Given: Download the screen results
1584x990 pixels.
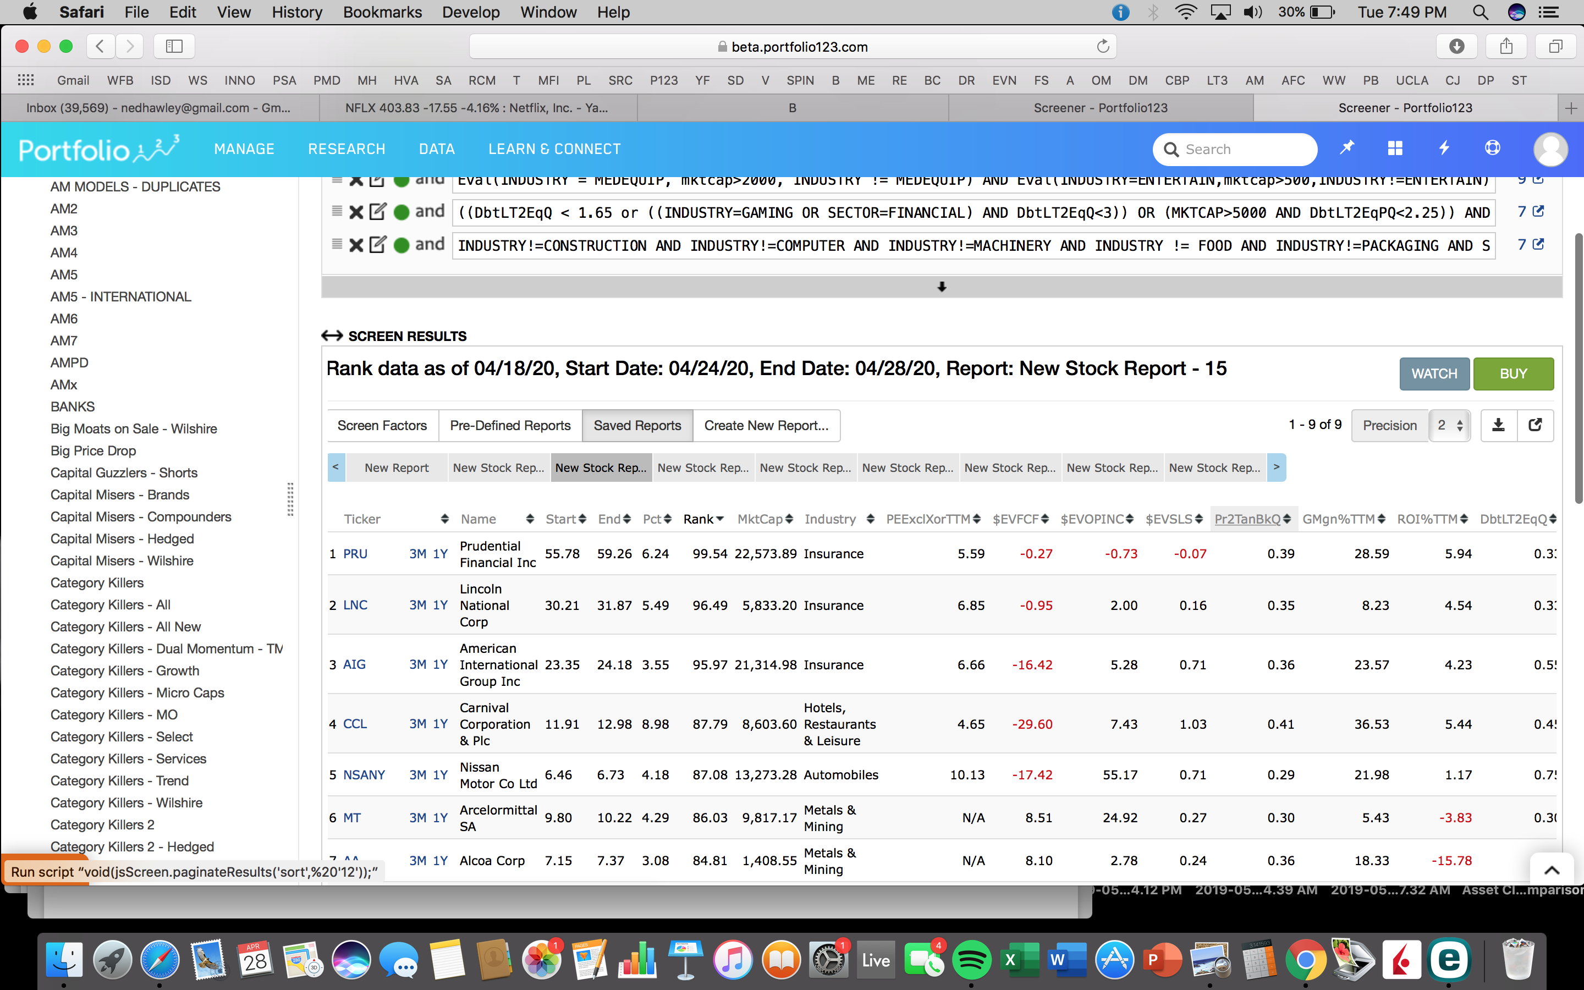Looking at the screenshot, I should (x=1498, y=426).
